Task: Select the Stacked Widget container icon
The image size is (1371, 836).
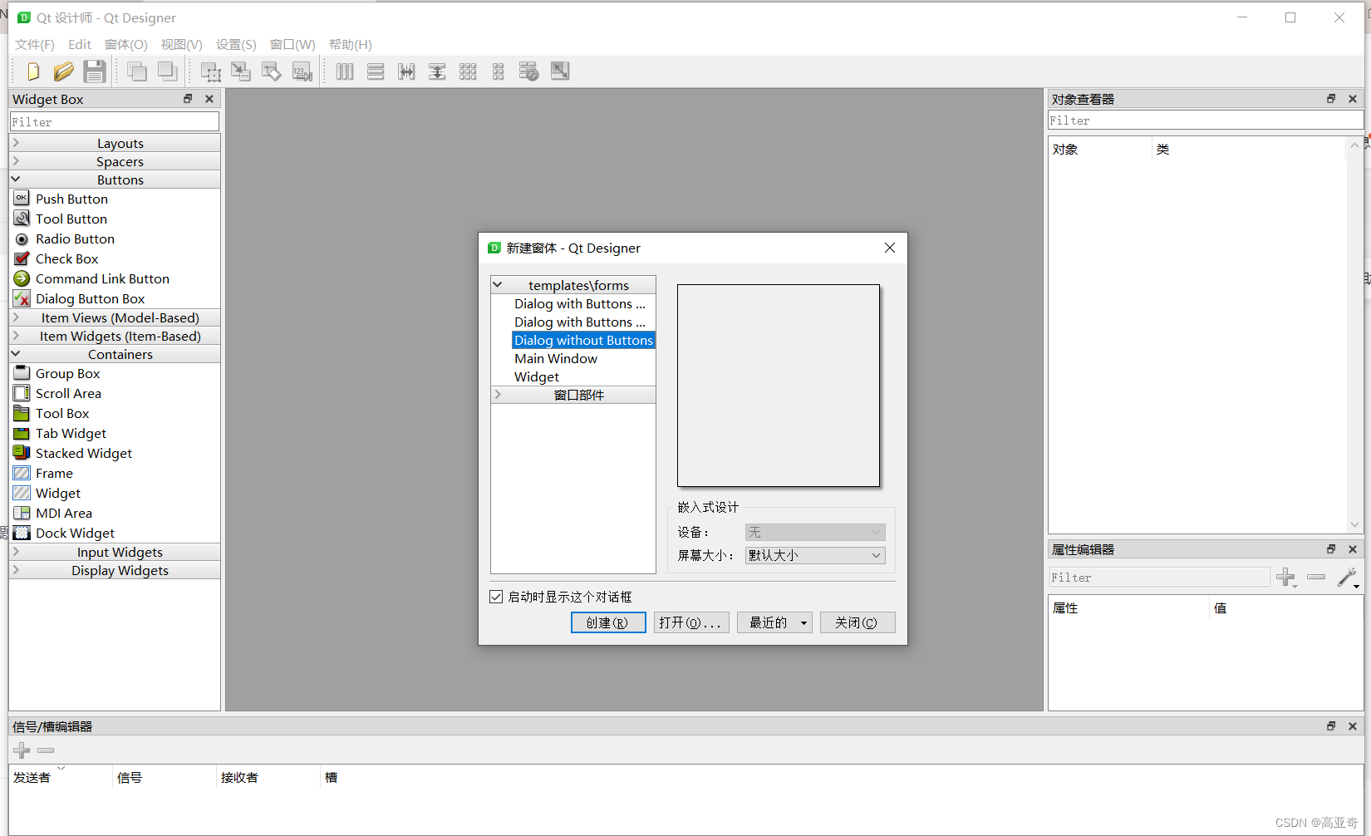Action: click(22, 453)
